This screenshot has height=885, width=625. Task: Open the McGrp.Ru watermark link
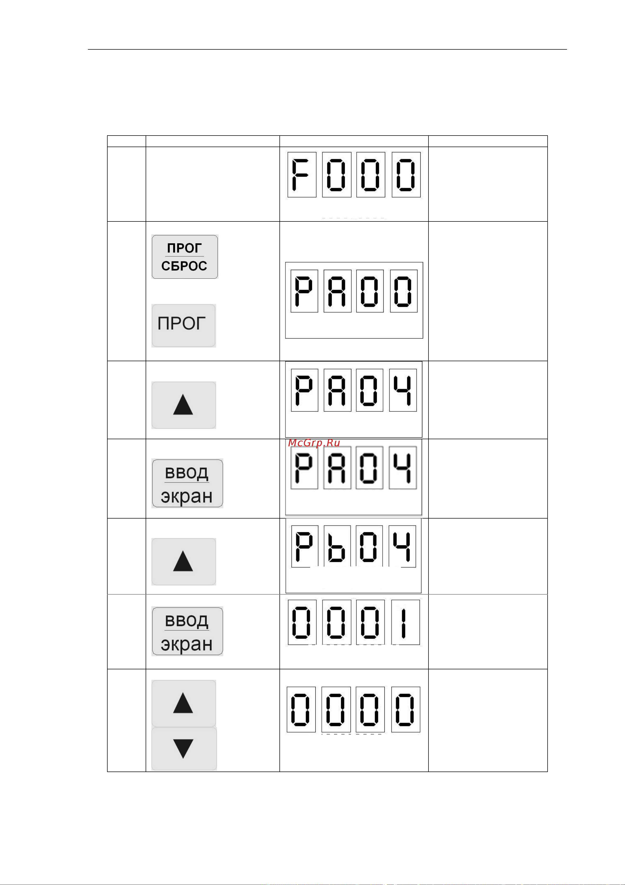click(314, 443)
